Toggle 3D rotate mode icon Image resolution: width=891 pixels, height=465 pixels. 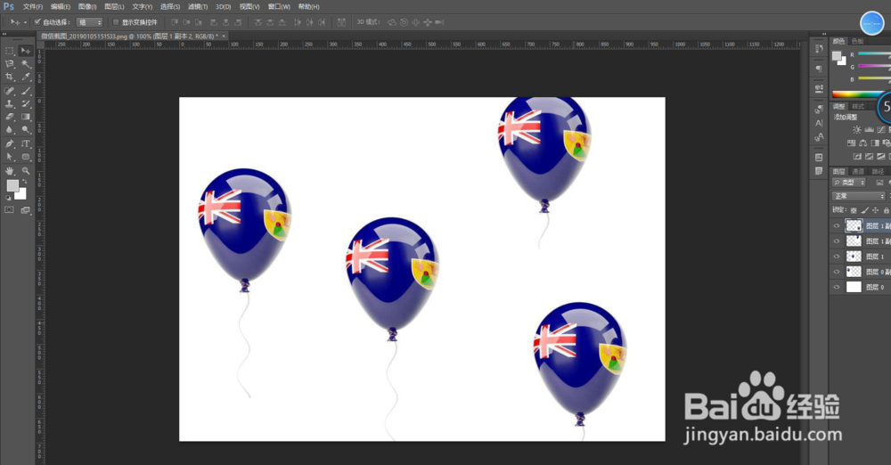(x=391, y=22)
